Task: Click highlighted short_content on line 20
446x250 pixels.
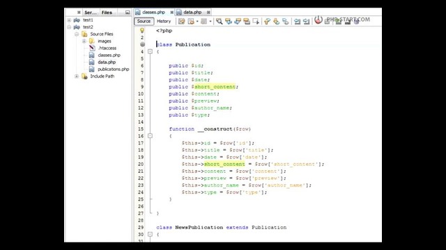Action: pyautogui.click(x=224, y=164)
